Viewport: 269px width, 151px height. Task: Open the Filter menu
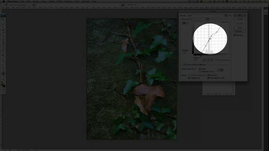[x=59, y=1]
